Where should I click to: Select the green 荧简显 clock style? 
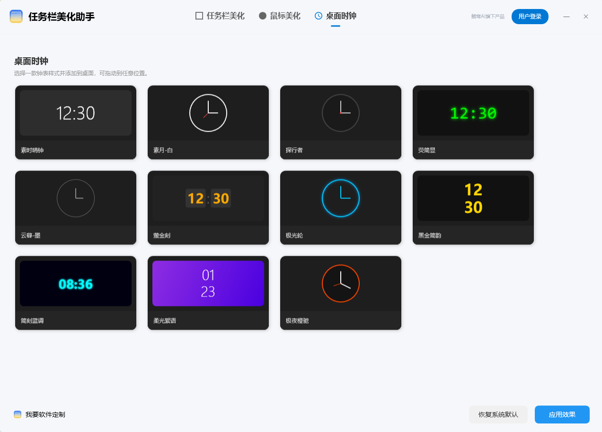point(473,122)
